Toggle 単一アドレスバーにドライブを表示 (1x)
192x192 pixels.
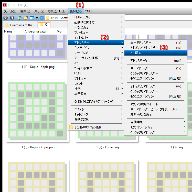[155, 109]
